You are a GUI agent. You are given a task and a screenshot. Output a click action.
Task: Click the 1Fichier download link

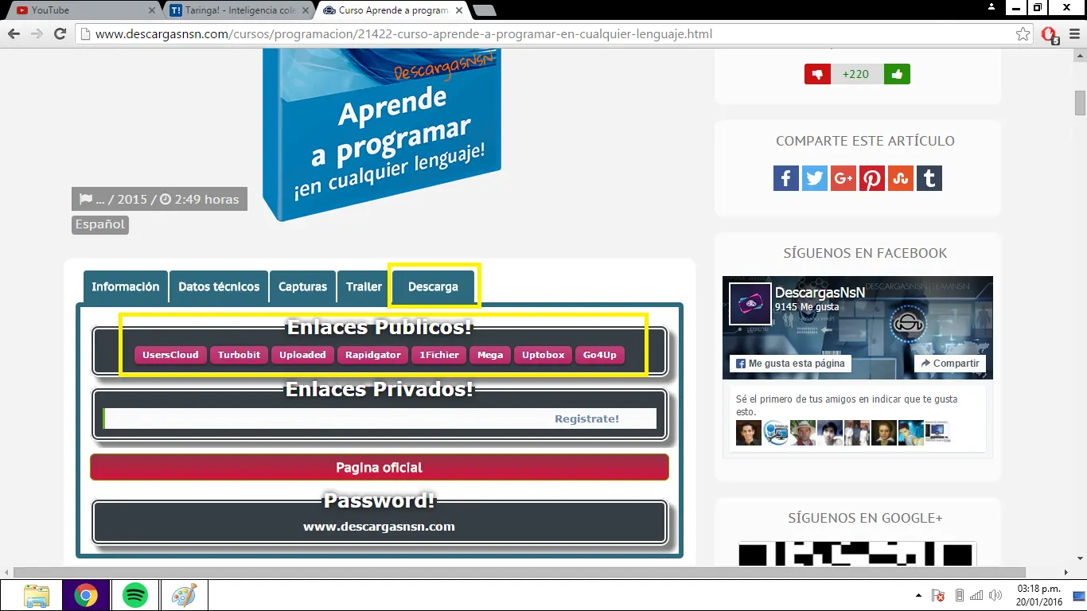439,355
